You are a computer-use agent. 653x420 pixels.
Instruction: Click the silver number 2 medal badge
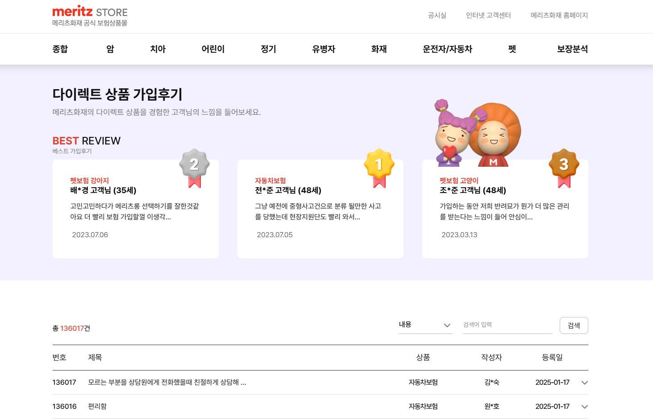point(194,168)
